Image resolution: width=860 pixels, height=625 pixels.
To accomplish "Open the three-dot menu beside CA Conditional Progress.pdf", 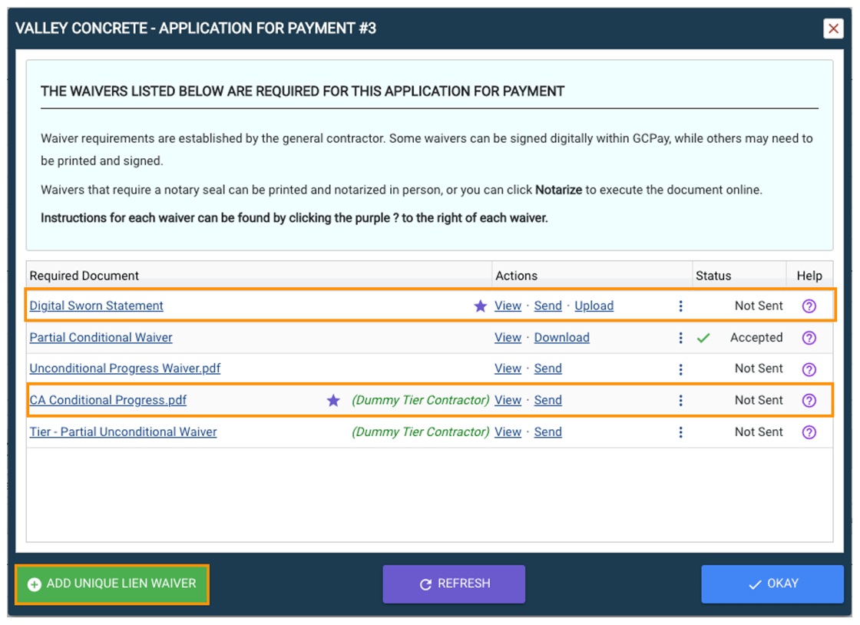I will 681,400.
